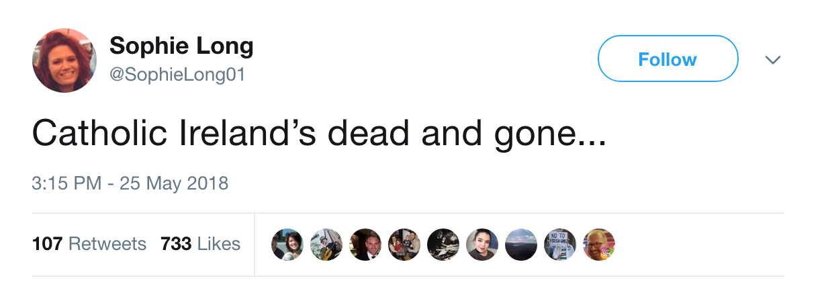Expand the tweet options chevron menu

[x=773, y=60]
